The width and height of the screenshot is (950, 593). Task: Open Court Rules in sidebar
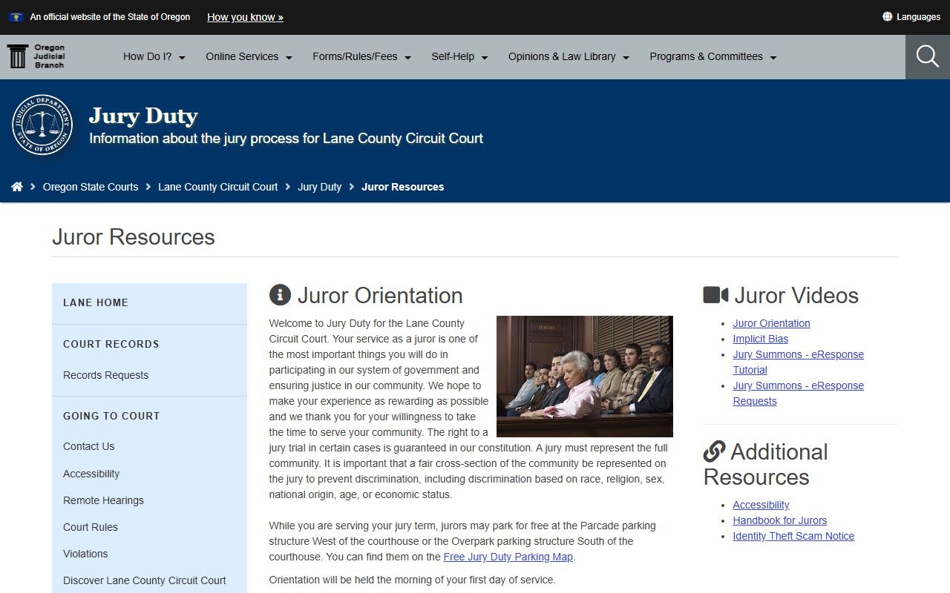point(91,527)
